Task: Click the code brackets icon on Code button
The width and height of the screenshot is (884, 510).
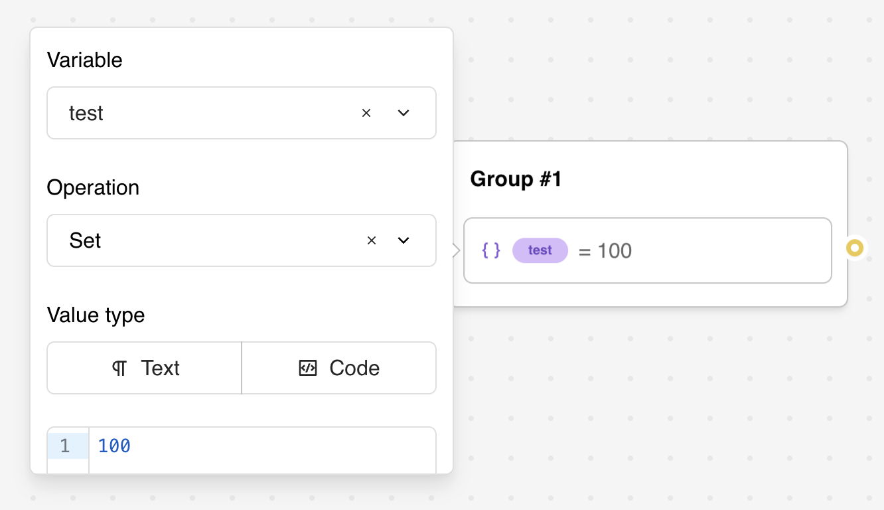Action: [308, 369]
